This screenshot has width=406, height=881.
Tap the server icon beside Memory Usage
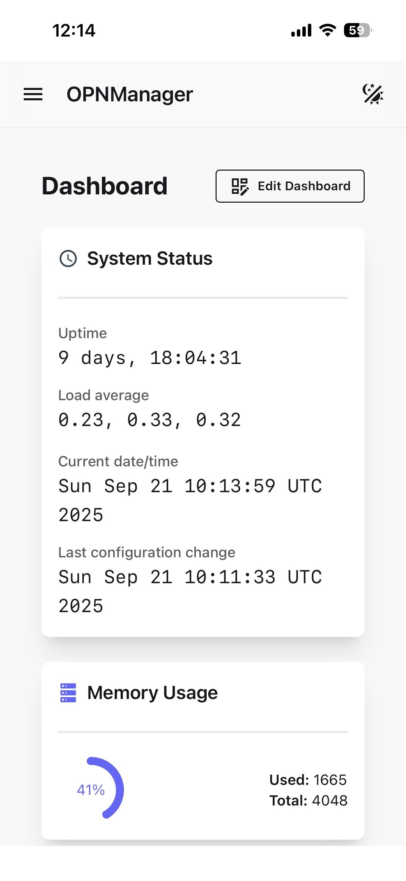[x=68, y=693]
